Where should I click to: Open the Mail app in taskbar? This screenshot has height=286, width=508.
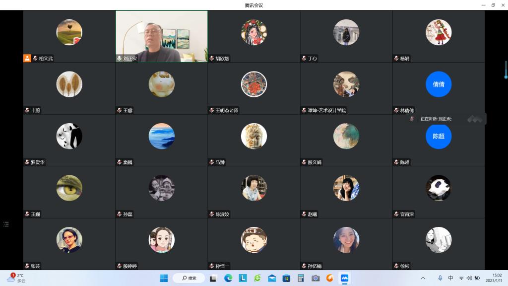tap(271, 278)
